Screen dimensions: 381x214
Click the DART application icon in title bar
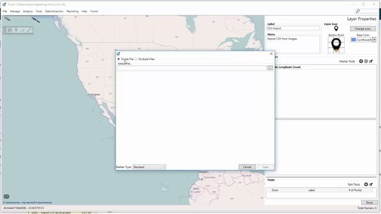(4, 4)
